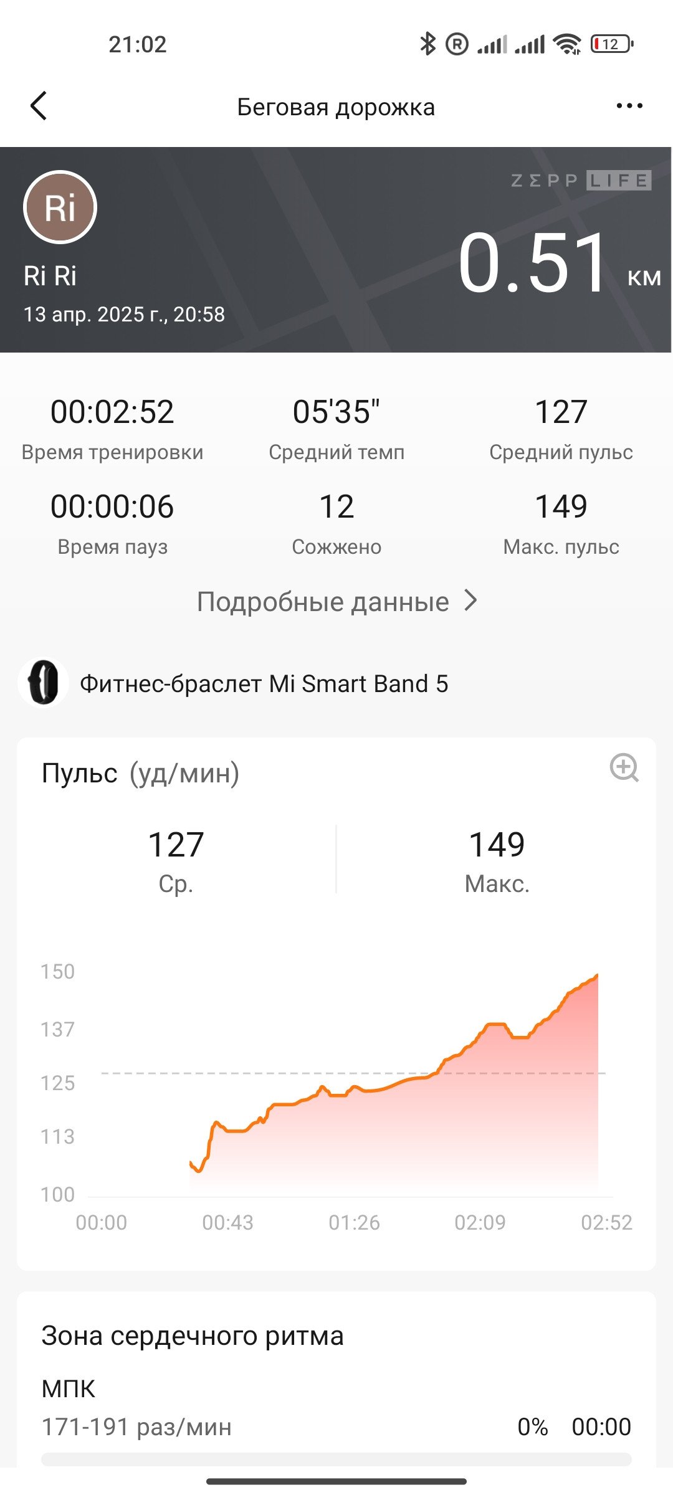Open Фитнес-браслет Mi Smart Band 5 label
The height and width of the screenshot is (1495, 673).
coord(264,684)
